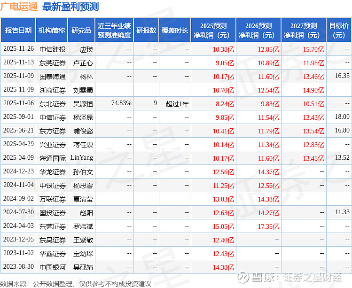Select the 万联证券 institution cell
Image resolution: width=352 pixels, height=288 pixels.
tap(53, 199)
